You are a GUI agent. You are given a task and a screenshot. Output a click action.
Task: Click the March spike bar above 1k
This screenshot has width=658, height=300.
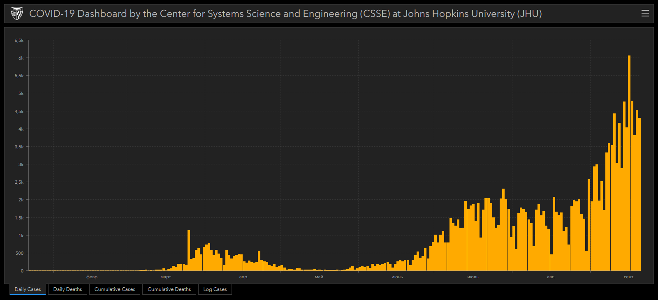[x=189, y=251]
